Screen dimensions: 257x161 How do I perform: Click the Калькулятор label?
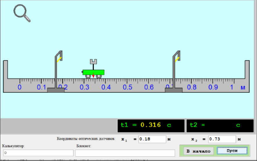(13, 146)
